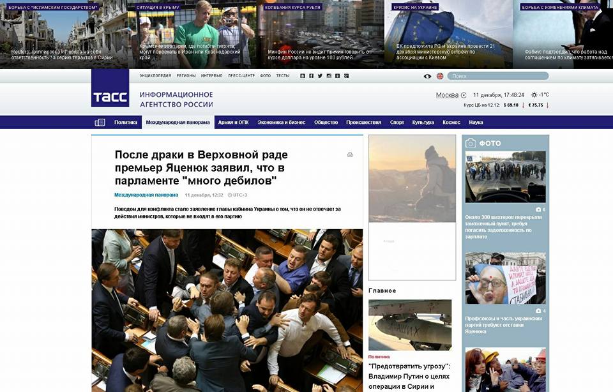Click the print article icon
The height and width of the screenshot is (392, 613).
350,155
